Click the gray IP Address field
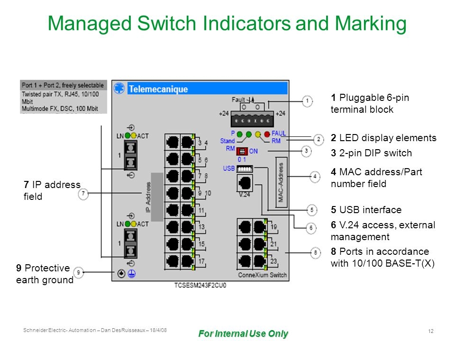 (157, 197)
